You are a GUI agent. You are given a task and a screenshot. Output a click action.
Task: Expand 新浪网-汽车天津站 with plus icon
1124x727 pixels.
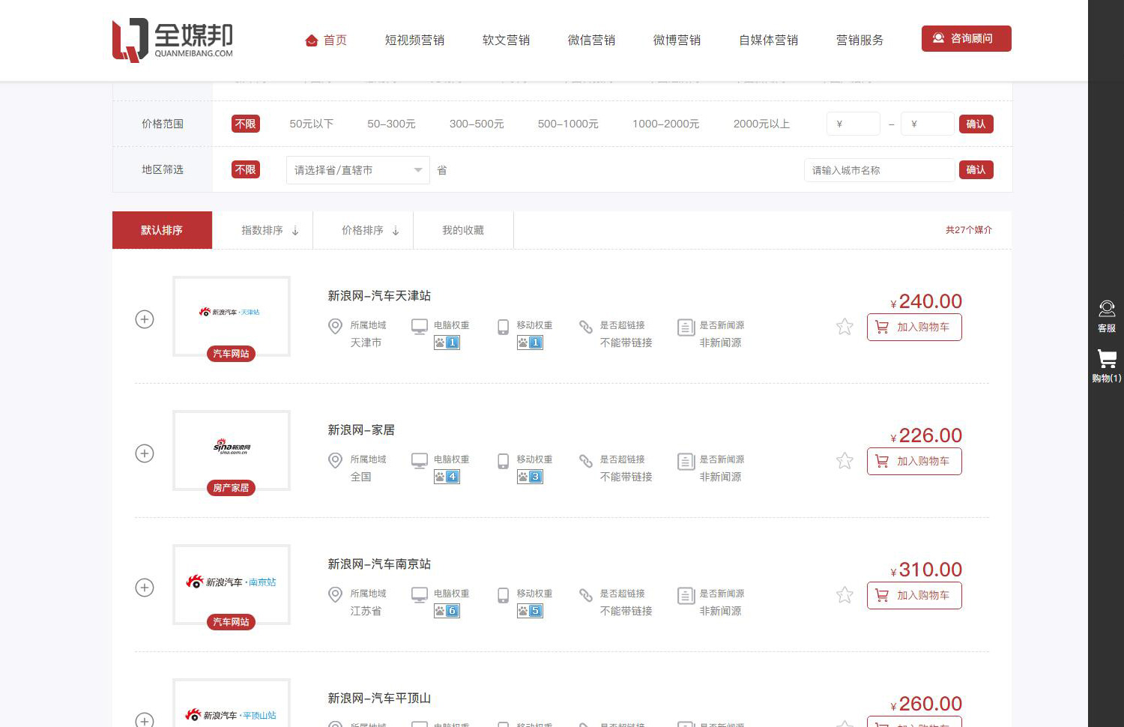pyautogui.click(x=145, y=319)
